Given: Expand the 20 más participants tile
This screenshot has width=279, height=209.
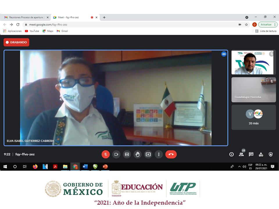Looking at the screenshot, I should [253, 117].
